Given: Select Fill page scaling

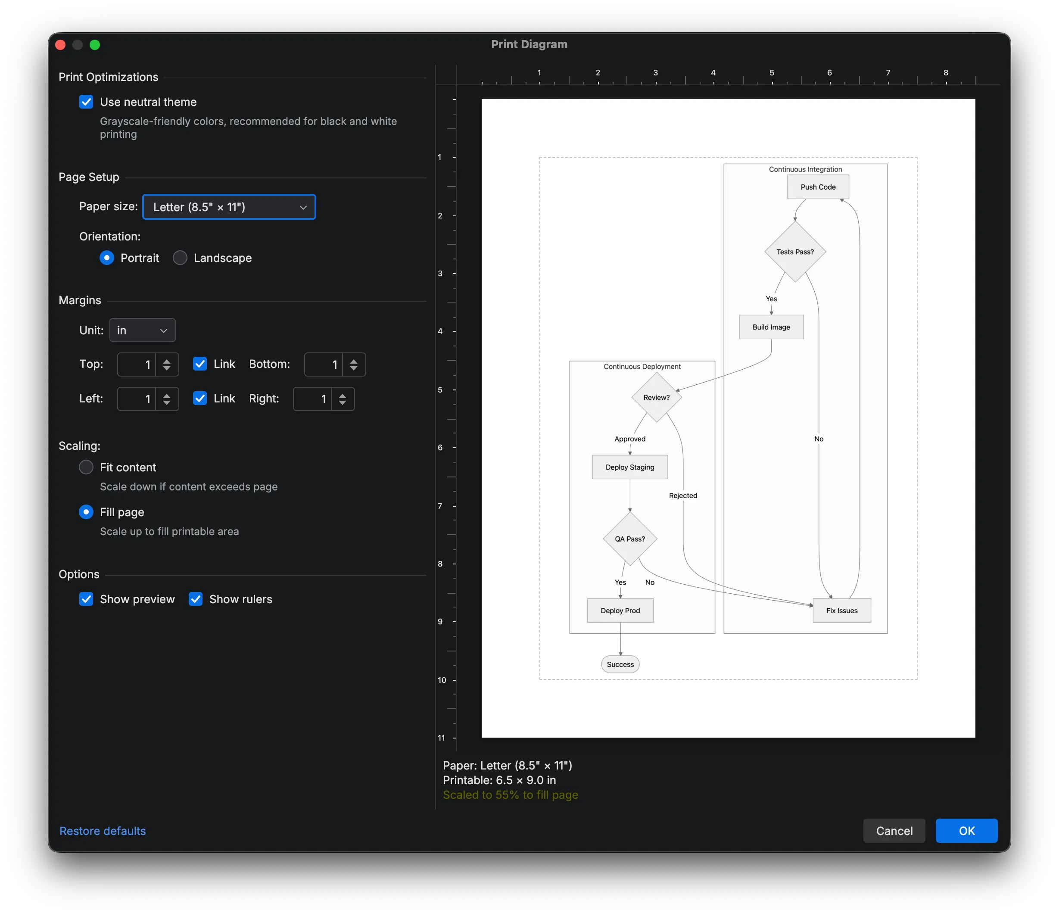Looking at the screenshot, I should 86,512.
